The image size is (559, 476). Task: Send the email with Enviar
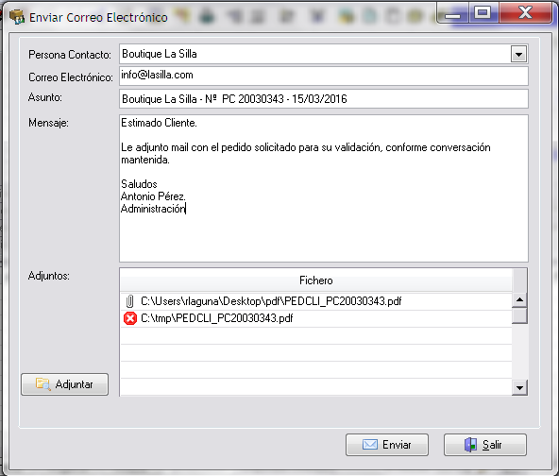[387, 445]
